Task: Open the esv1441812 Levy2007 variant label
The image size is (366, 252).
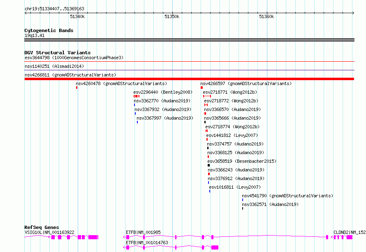Action: tap(232, 135)
